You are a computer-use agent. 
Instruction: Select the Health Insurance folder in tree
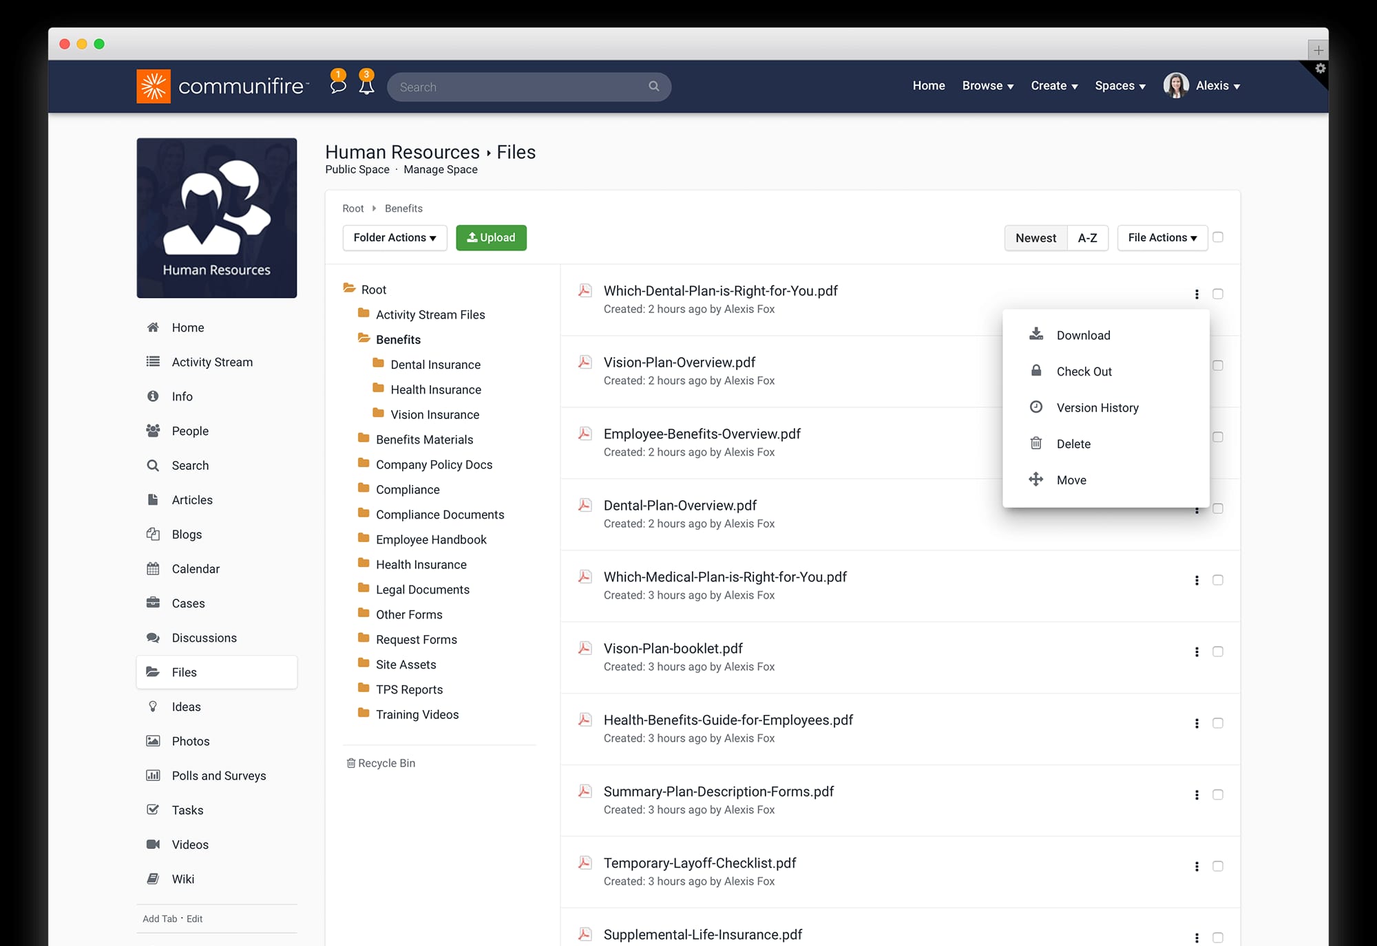coord(436,389)
